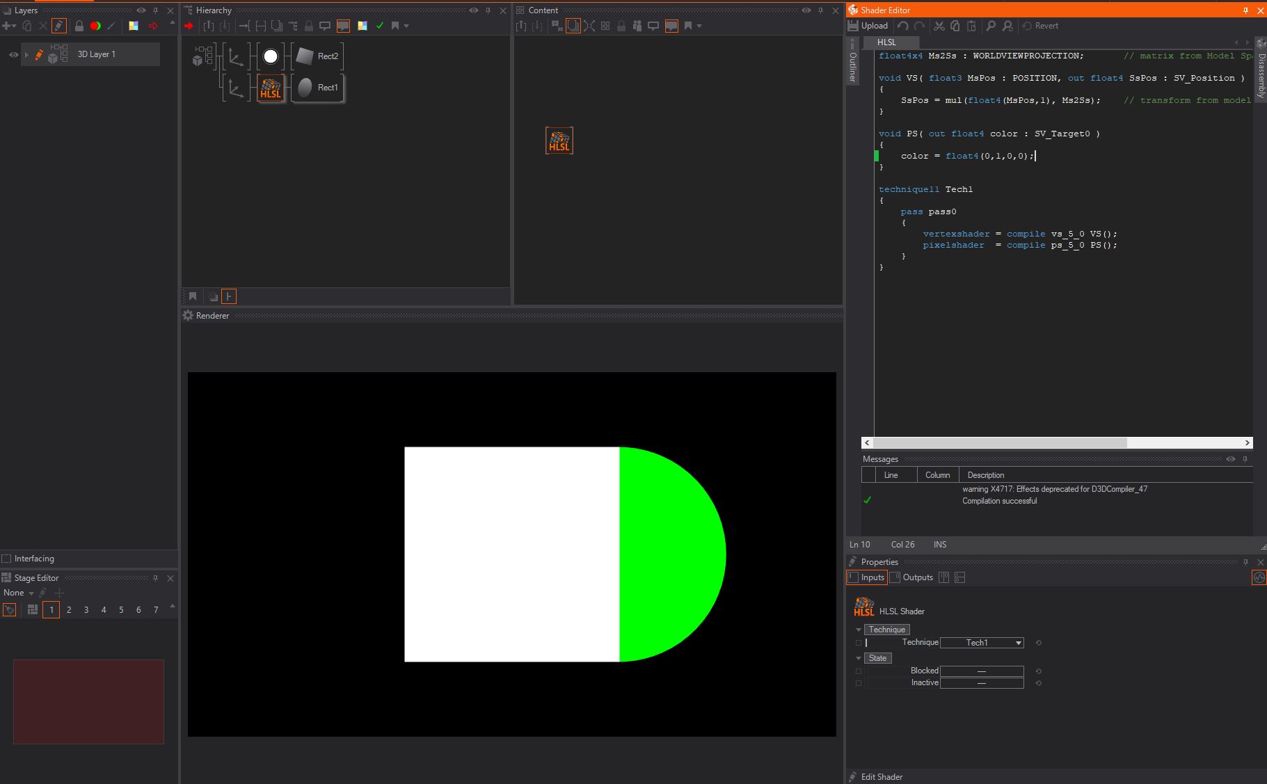Click the lock icon in Content toolbar

click(x=621, y=26)
